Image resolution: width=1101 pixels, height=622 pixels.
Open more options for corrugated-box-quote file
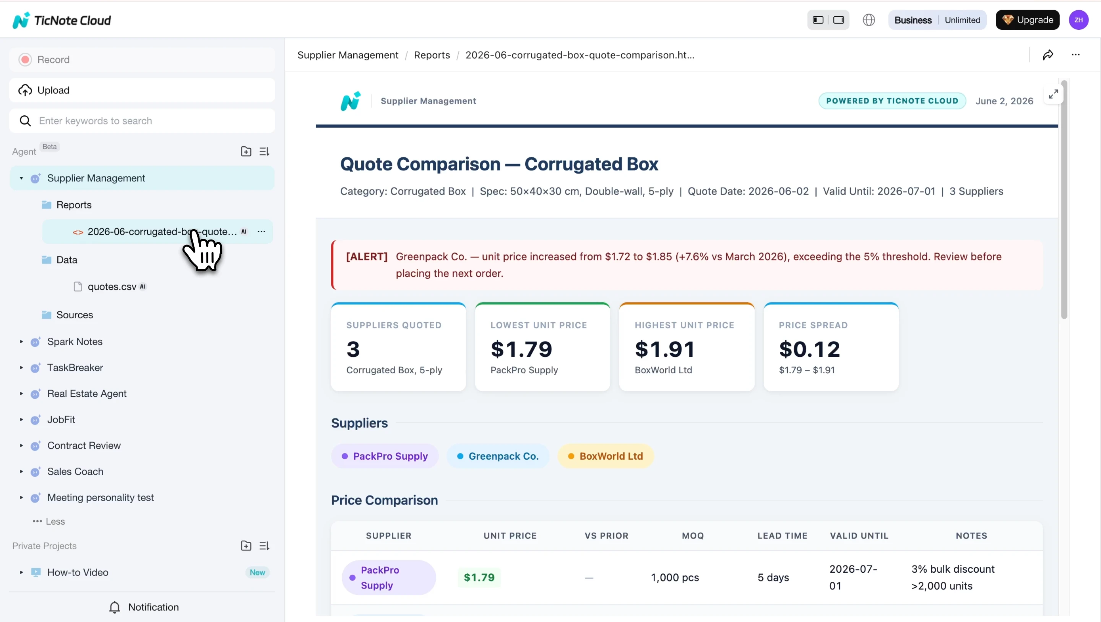pyautogui.click(x=261, y=232)
